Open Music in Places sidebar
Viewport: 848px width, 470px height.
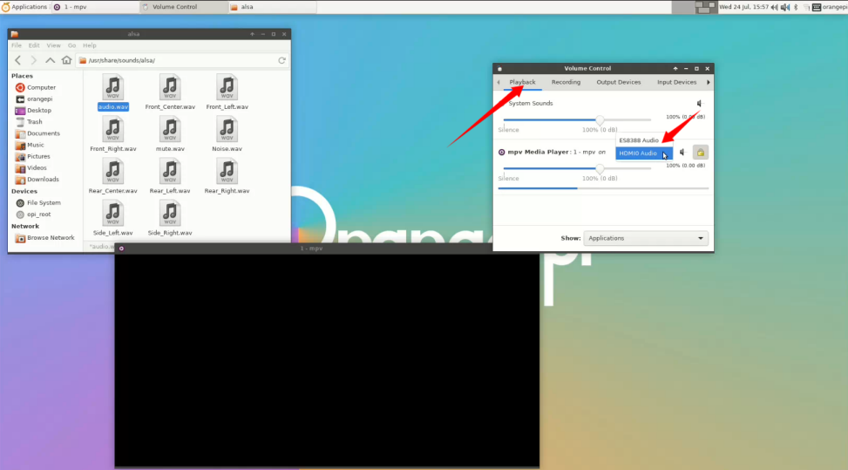[36, 145]
